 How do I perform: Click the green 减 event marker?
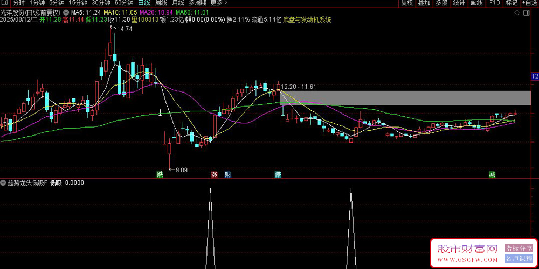point(492,175)
